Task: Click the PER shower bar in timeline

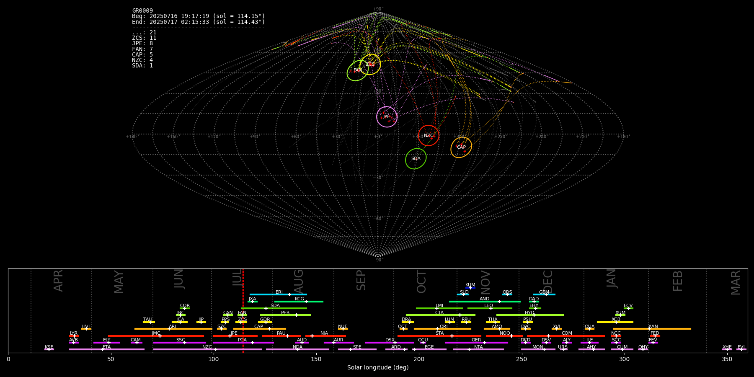Action: [285, 315]
